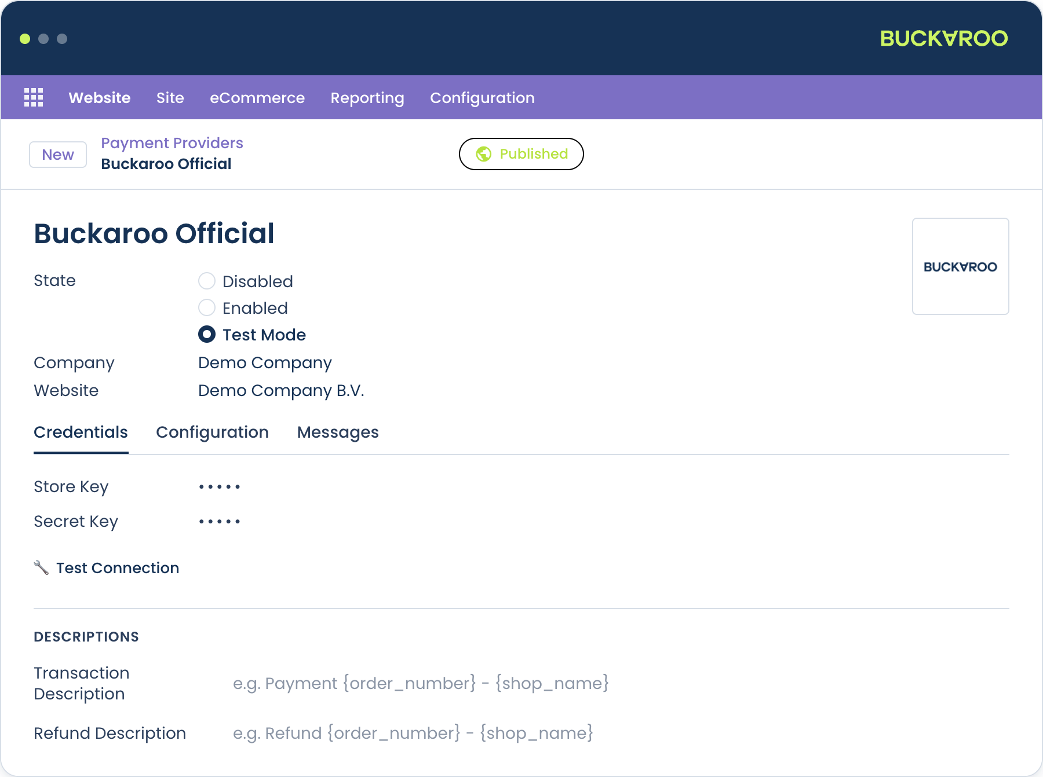Image resolution: width=1043 pixels, height=777 pixels.
Task: Click the Buckaroo logo in header
Action: 944,38
